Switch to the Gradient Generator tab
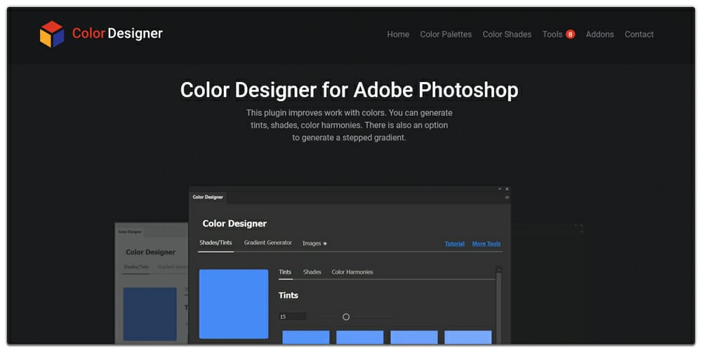 tap(267, 243)
